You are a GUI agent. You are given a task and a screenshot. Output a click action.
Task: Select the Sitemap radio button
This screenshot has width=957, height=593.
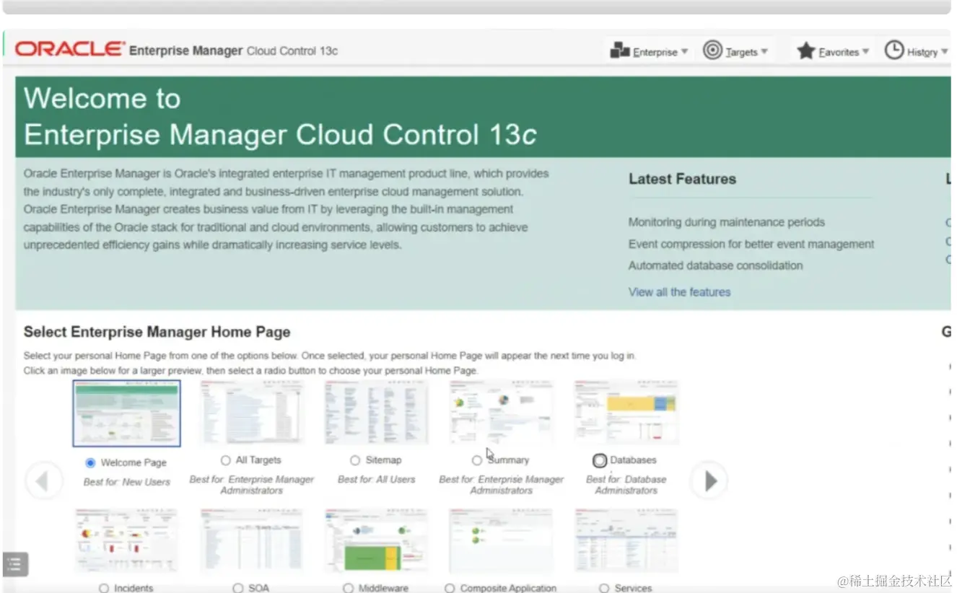point(355,460)
